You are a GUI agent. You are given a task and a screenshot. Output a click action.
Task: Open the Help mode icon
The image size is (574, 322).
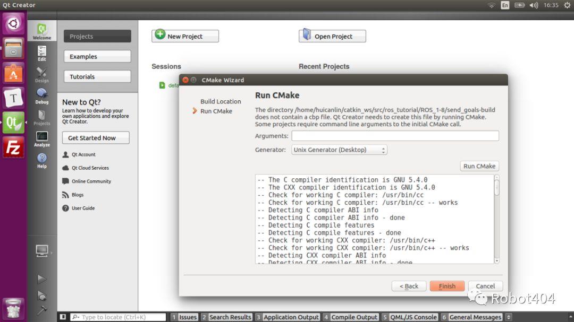pyautogui.click(x=42, y=160)
